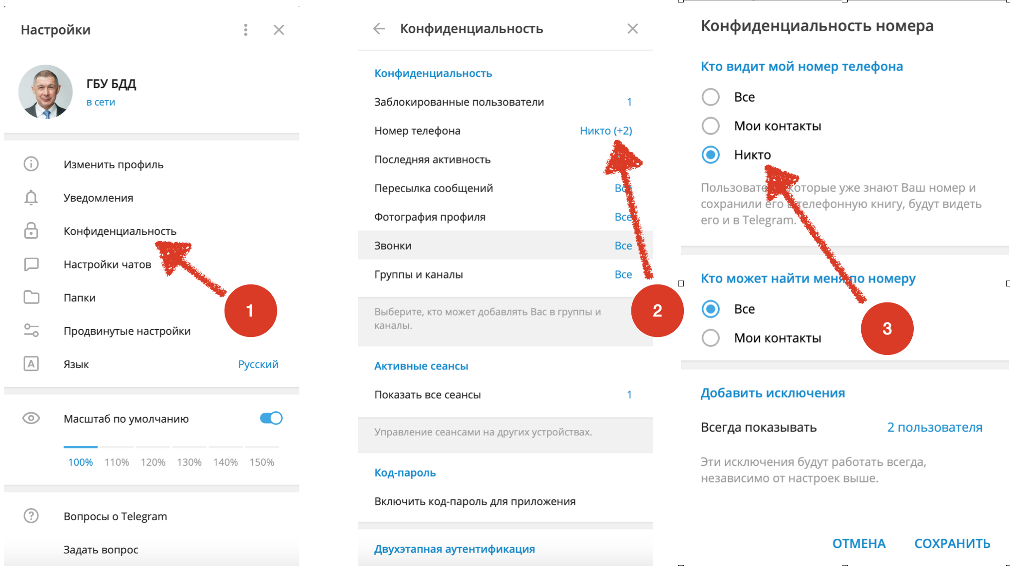Select Никто radio button for phone visibility
This screenshot has width=1010, height=566.
[711, 155]
